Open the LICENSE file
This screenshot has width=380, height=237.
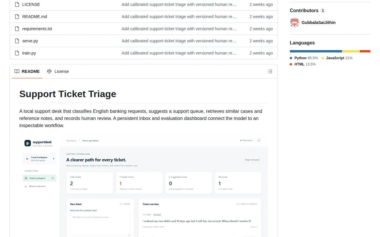[31, 4]
